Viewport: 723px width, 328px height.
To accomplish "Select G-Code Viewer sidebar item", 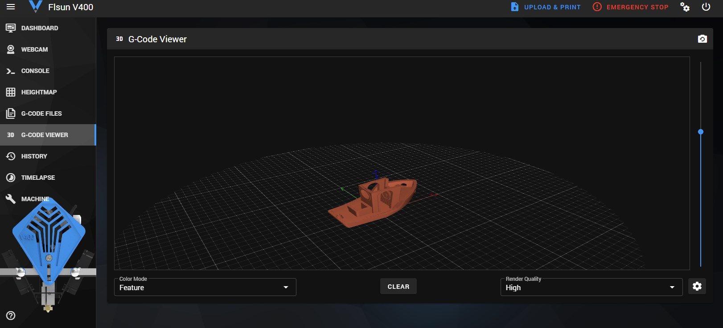I will [48, 135].
